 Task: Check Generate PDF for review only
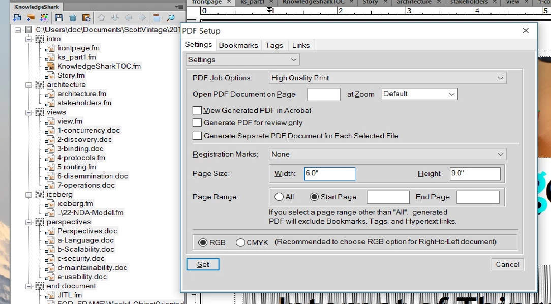[197, 123]
